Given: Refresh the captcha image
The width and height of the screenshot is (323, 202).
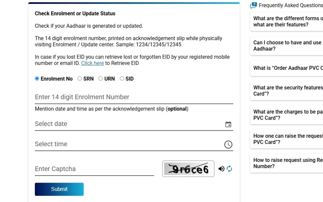Looking at the screenshot, I should 229,169.
